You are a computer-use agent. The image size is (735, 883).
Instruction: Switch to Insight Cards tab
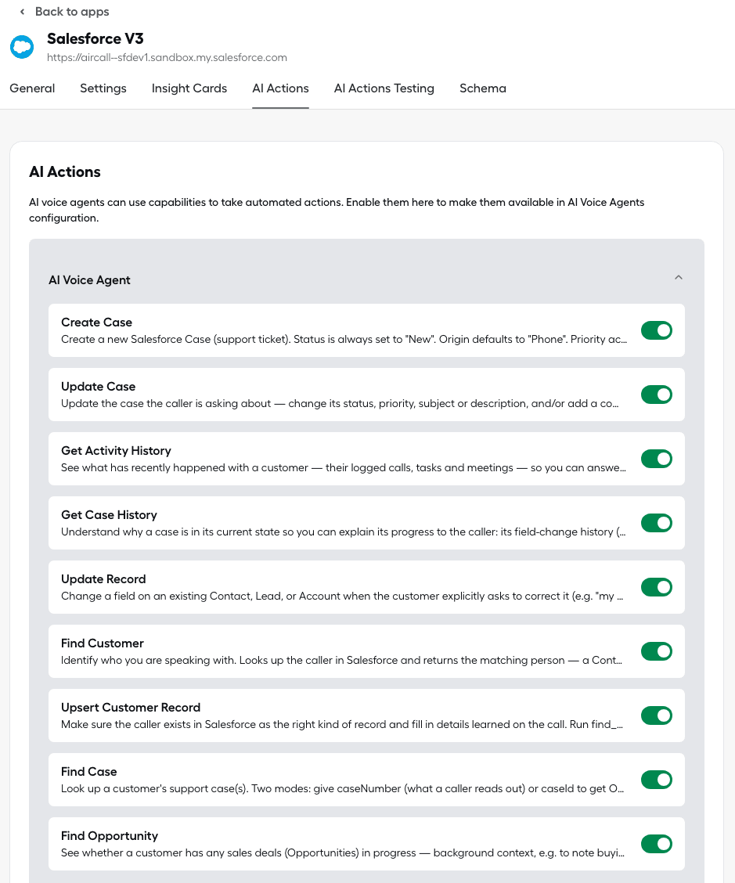click(x=189, y=88)
